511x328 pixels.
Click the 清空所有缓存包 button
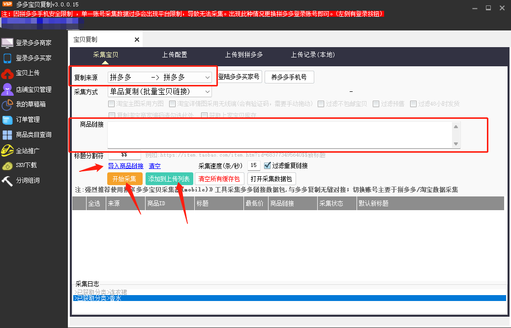[219, 179]
